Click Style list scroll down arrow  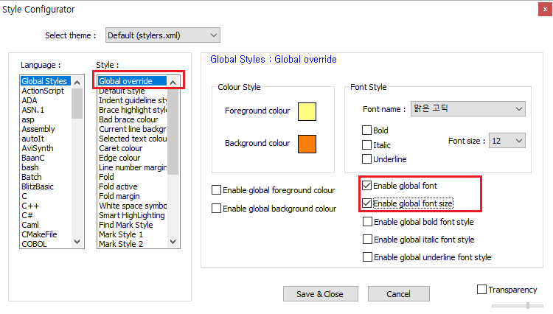pyautogui.click(x=173, y=242)
